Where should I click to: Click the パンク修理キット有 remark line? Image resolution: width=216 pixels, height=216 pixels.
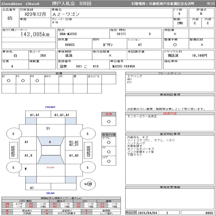[140, 152]
